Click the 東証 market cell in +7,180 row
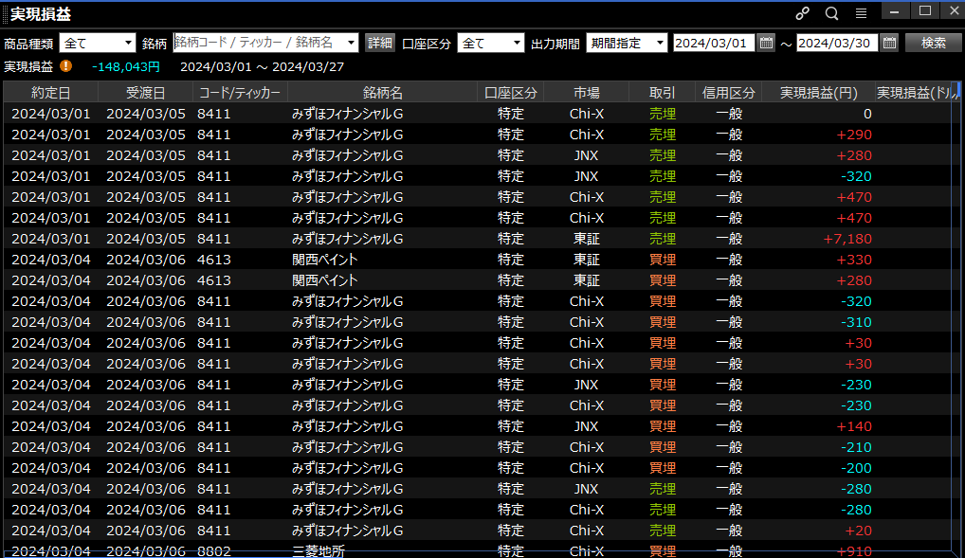 pyautogui.click(x=587, y=238)
